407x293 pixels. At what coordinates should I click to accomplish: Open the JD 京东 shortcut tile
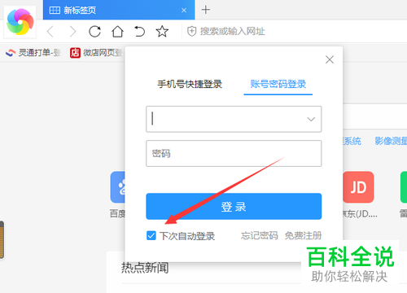(358, 187)
